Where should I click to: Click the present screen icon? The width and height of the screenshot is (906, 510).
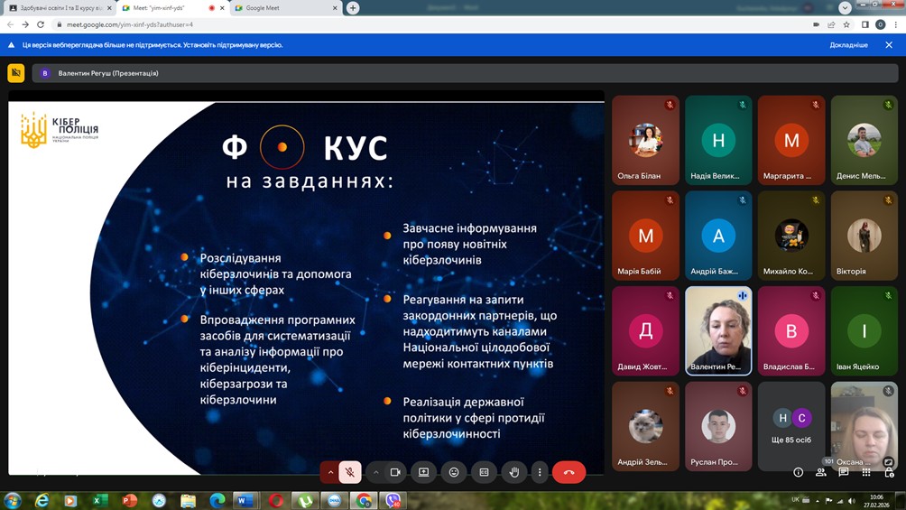click(424, 472)
